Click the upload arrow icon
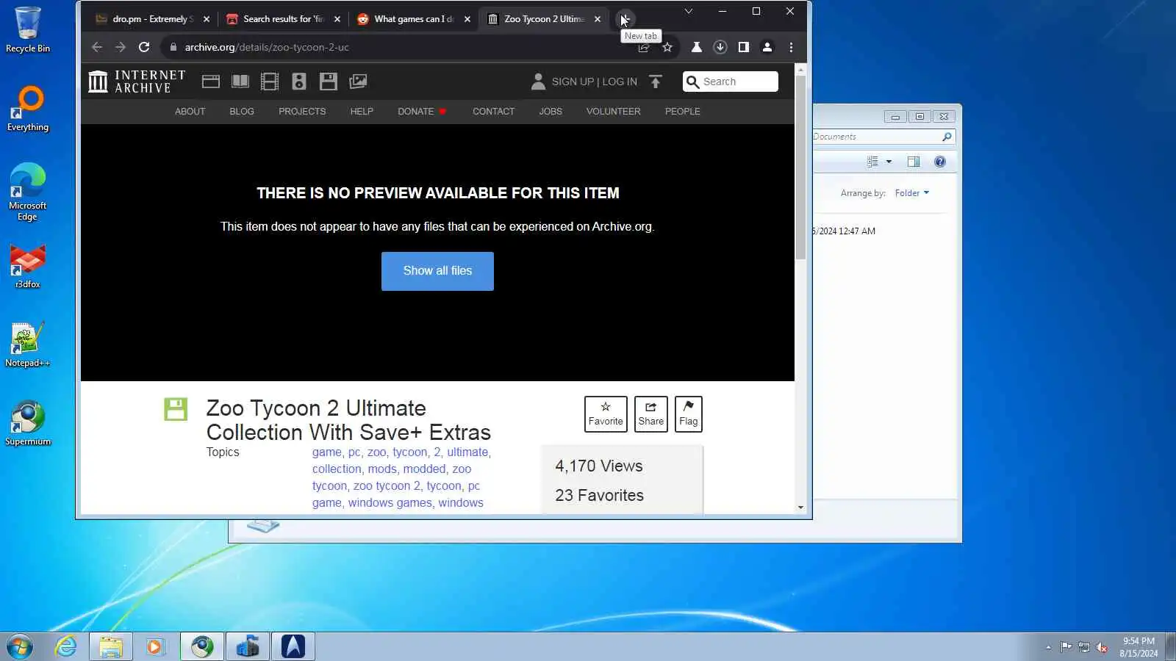This screenshot has height=661, width=1176. tap(656, 82)
